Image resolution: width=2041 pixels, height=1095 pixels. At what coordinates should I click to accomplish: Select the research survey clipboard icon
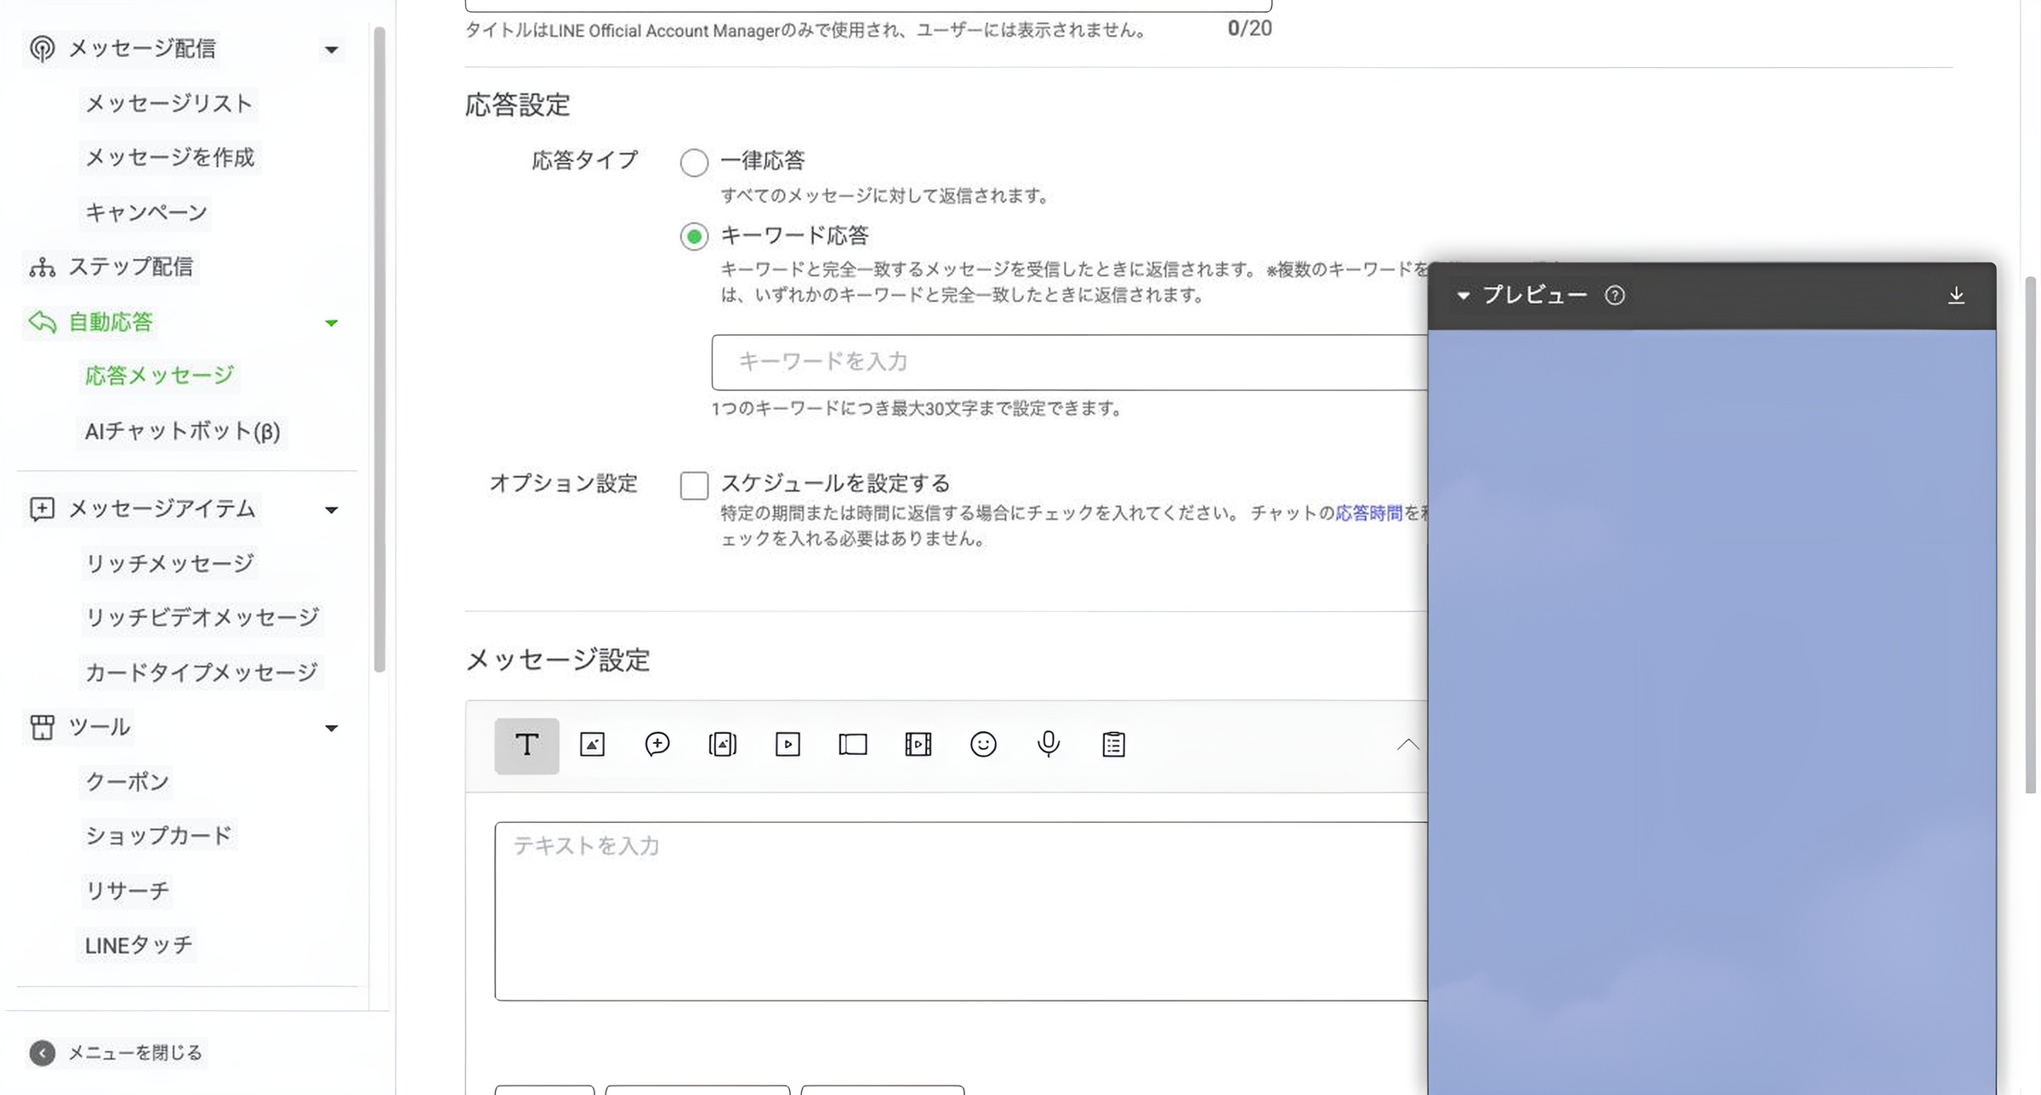1113,745
